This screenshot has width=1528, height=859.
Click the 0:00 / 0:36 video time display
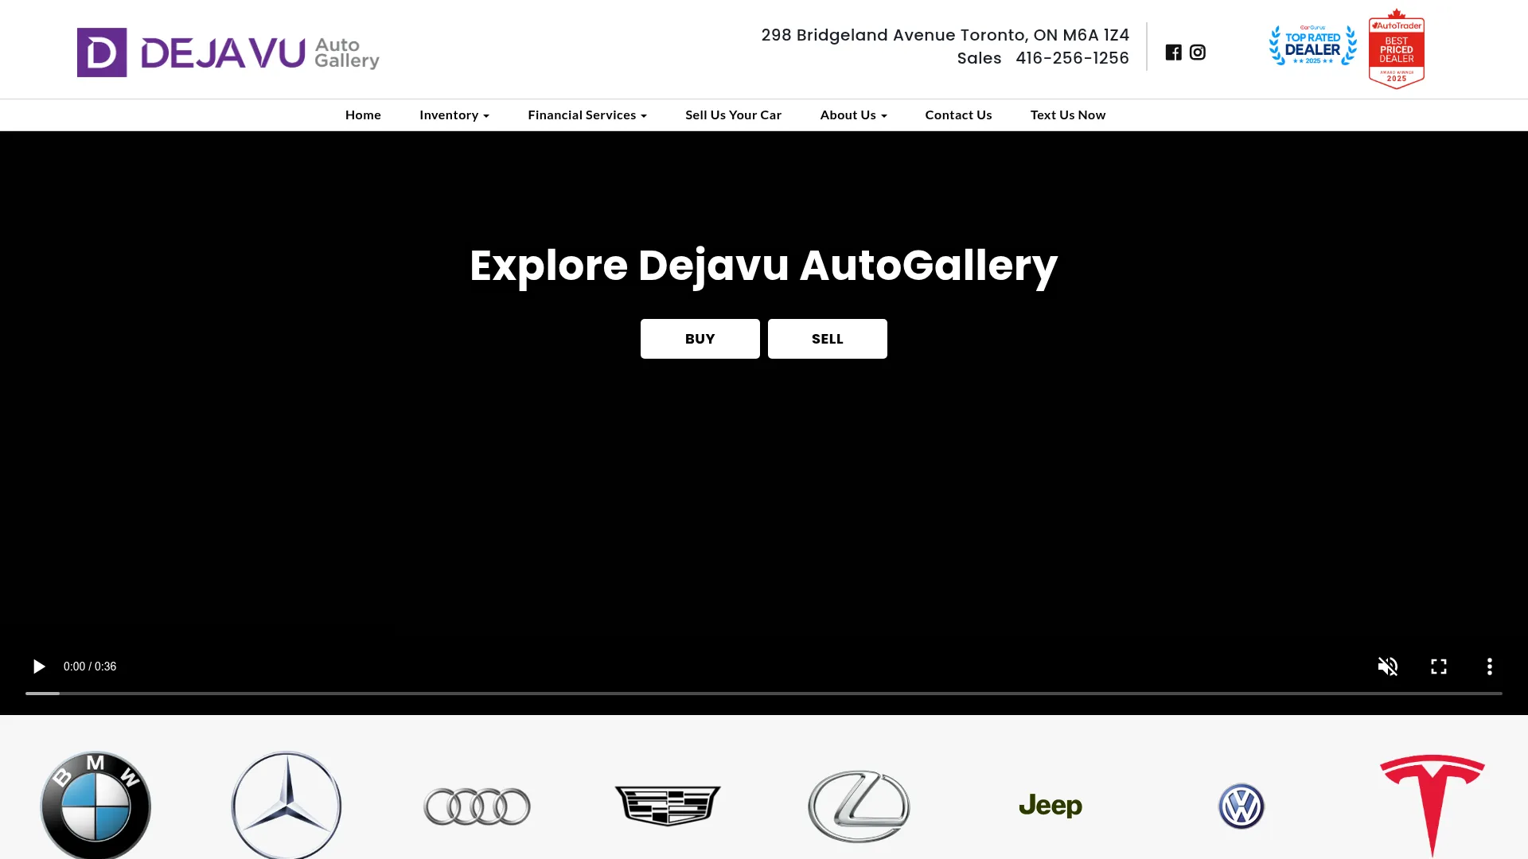click(x=90, y=667)
